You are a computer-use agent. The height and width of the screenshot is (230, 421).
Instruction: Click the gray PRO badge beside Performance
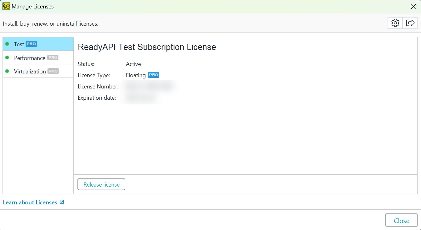(52, 57)
